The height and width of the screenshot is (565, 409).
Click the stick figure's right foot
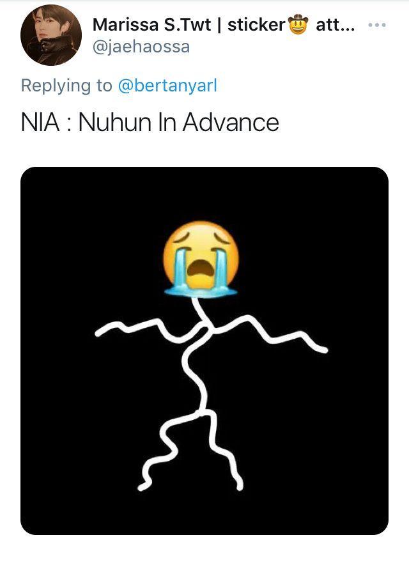239,486
